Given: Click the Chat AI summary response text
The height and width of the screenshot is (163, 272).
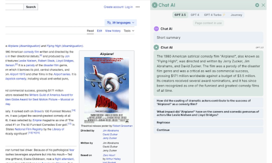Looking at the screenshot, I should (208, 73).
